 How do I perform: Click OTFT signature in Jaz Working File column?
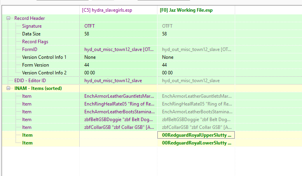[167, 26]
